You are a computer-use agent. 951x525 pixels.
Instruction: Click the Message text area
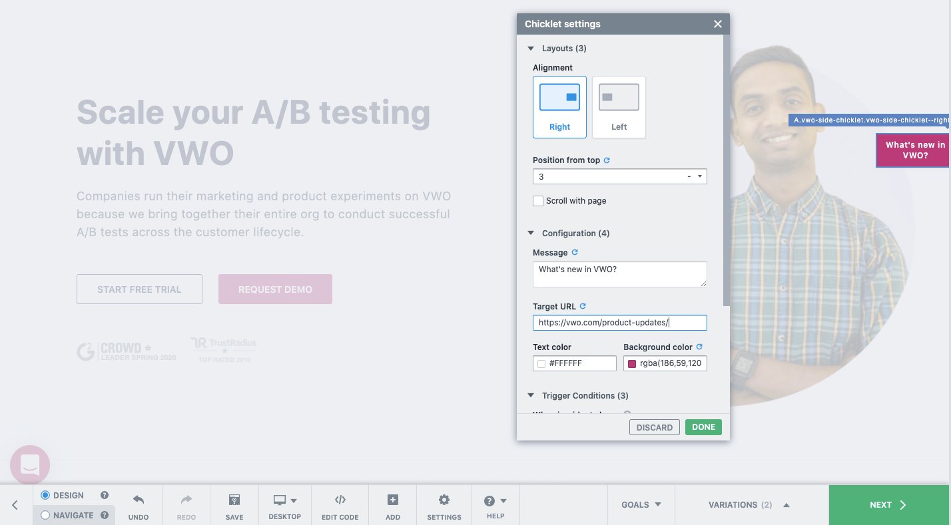click(619, 274)
